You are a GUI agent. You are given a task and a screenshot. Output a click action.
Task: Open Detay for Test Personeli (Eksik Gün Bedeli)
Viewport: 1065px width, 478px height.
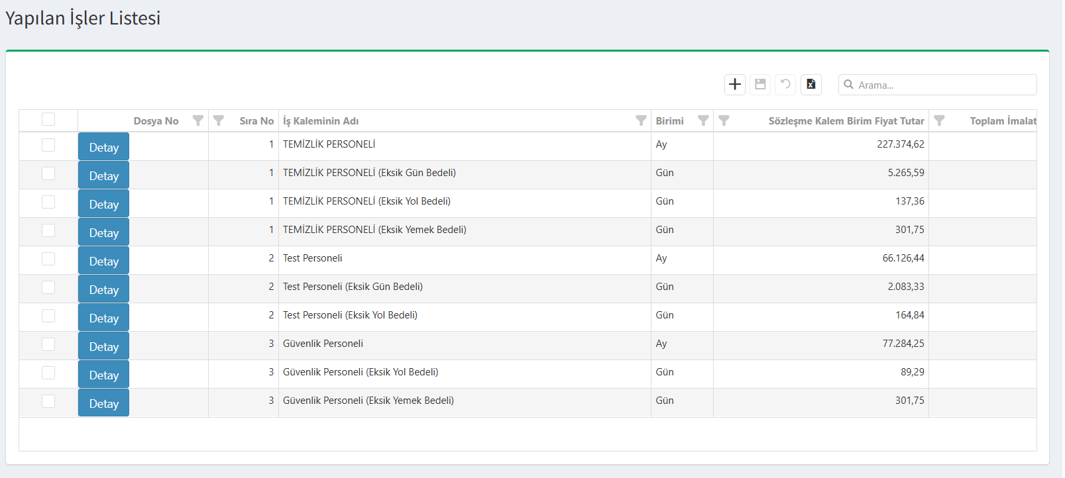[x=103, y=289]
